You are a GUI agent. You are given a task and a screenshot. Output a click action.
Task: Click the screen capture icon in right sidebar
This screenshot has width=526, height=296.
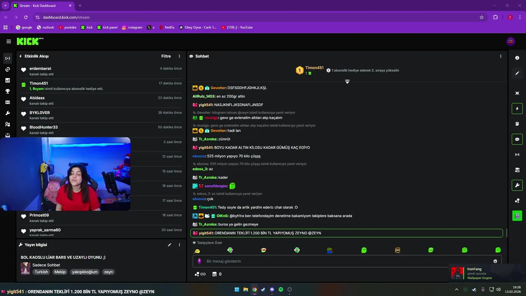517,93
